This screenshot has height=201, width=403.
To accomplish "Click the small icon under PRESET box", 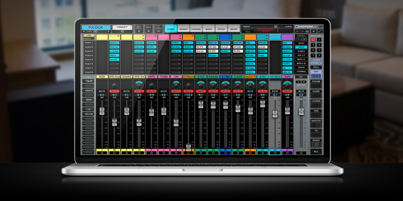I will pyautogui.click(x=122, y=31).
